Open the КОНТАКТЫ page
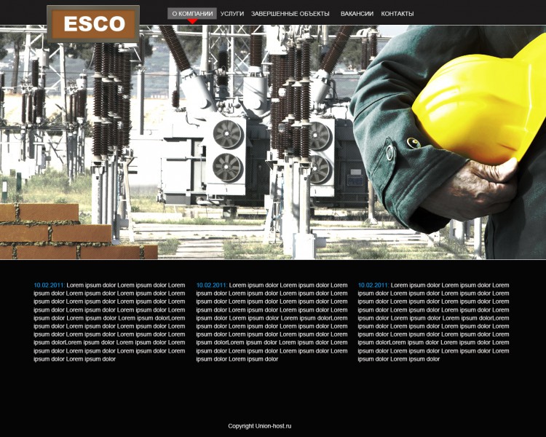This screenshot has height=437, width=546. tap(397, 14)
